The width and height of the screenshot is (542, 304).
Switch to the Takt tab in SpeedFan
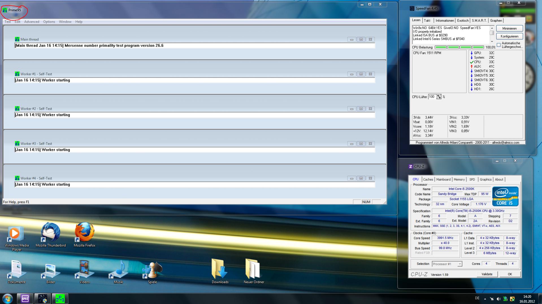pyautogui.click(x=427, y=21)
